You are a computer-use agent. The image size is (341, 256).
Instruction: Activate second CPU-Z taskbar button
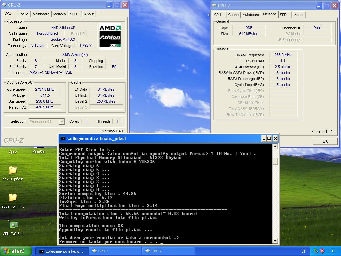click(169, 251)
